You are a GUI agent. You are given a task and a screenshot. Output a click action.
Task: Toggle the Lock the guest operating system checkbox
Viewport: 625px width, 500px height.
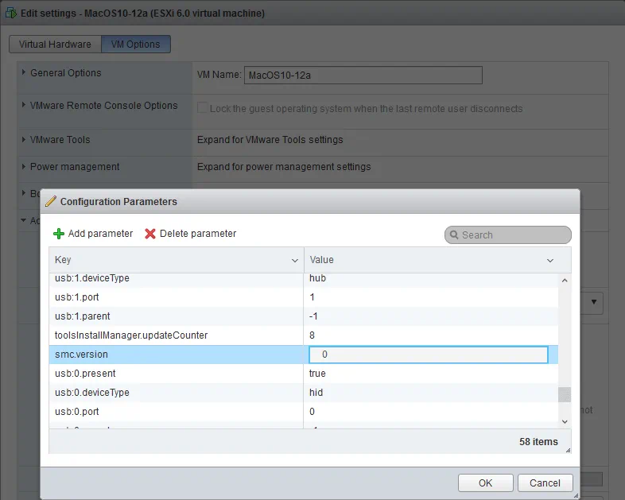pos(202,107)
